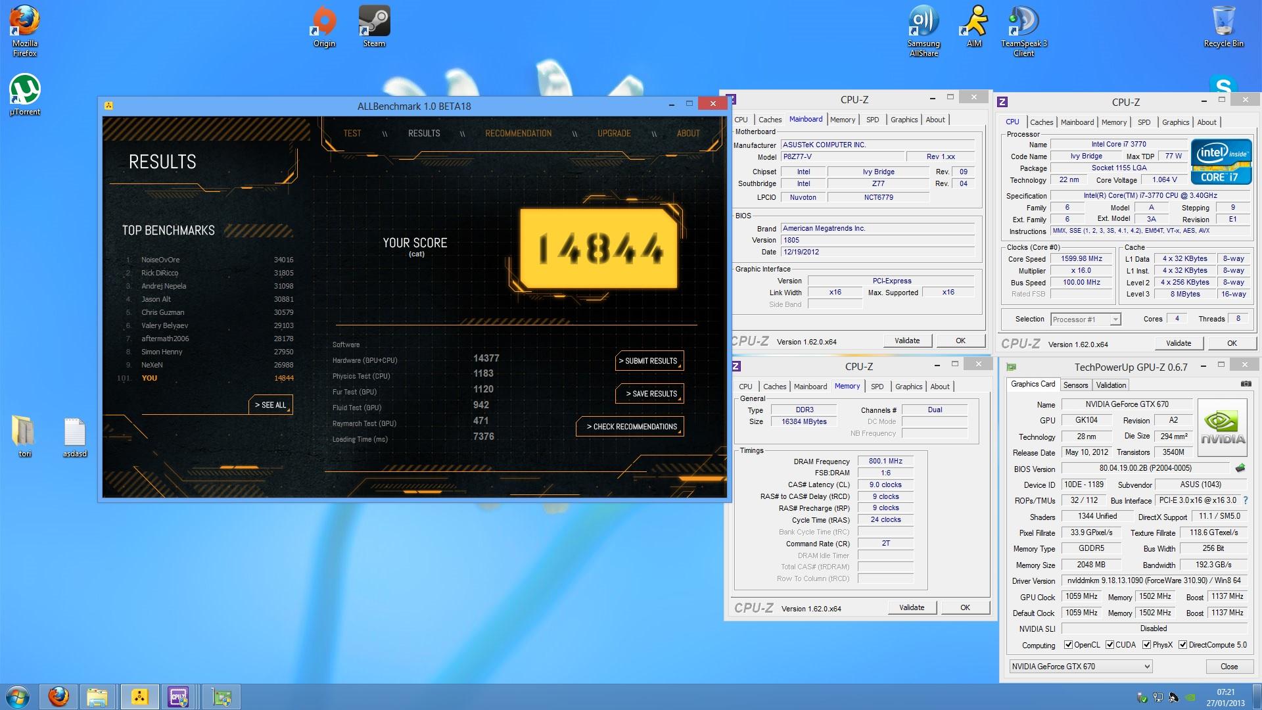Click the Core Speed value 1599.98 MHz
The width and height of the screenshot is (1262, 710).
[x=1081, y=258]
